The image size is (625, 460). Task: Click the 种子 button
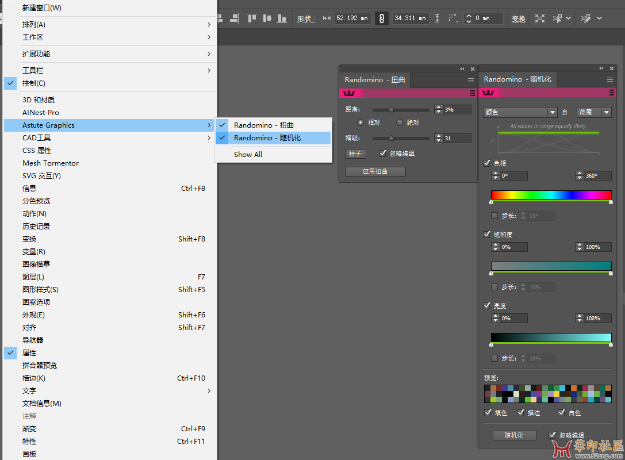(x=355, y=154)
